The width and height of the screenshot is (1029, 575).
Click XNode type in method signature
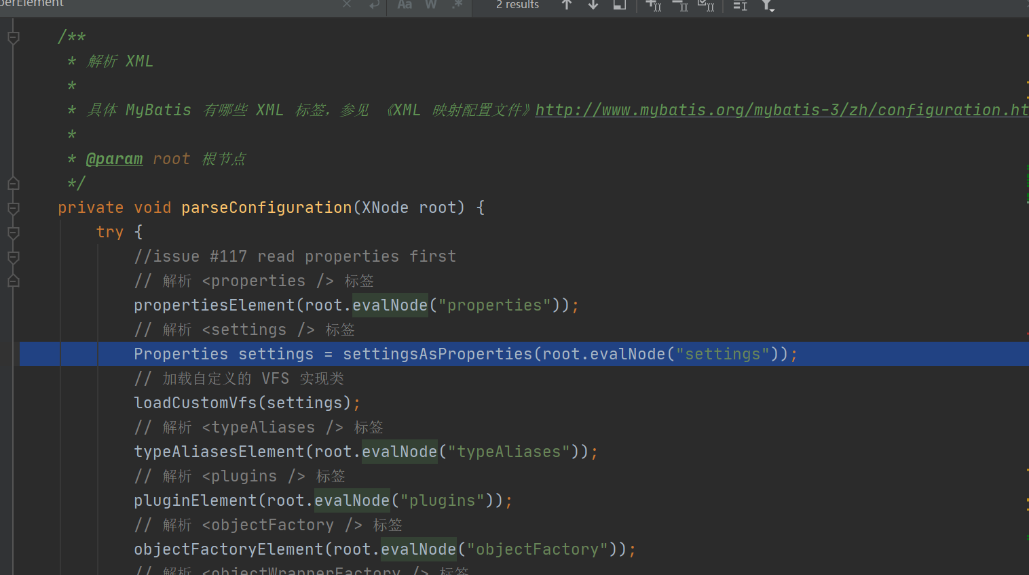[385, 207]
